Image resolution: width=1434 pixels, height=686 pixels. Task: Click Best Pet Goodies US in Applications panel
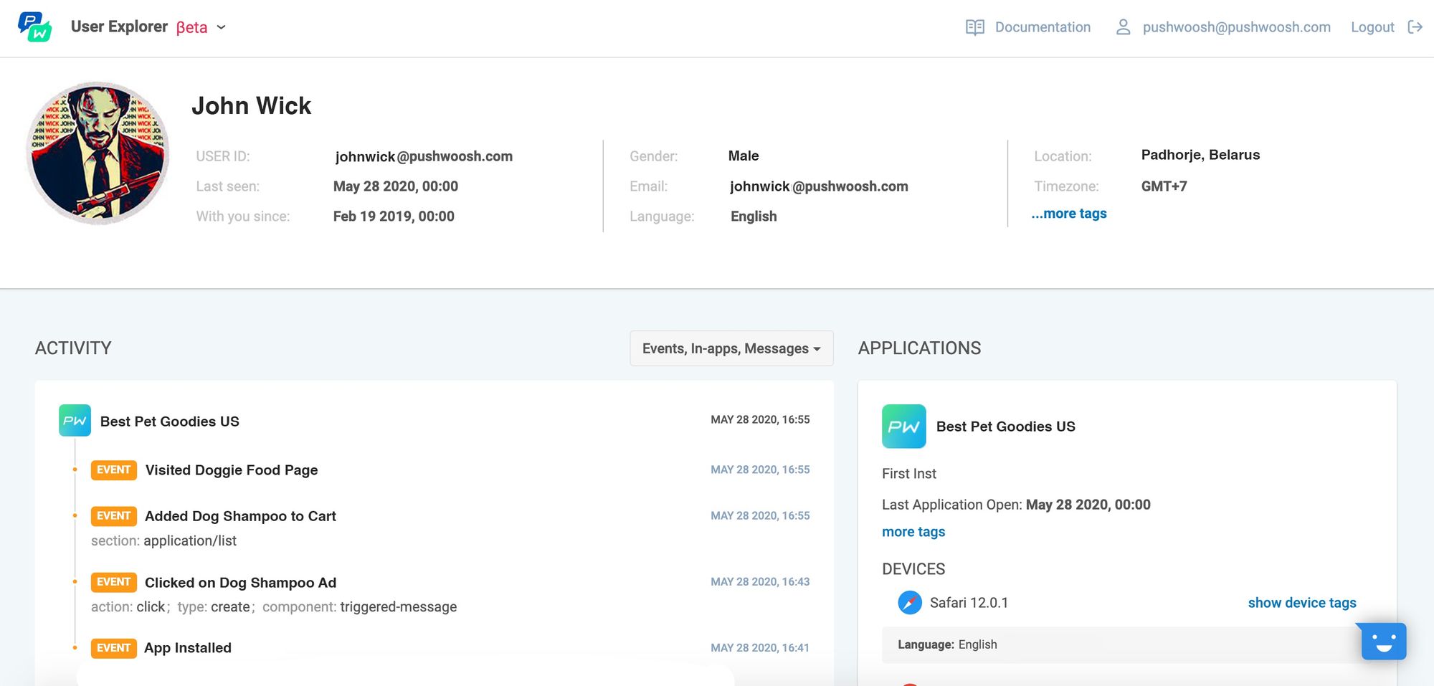(x=1006, y=427)
